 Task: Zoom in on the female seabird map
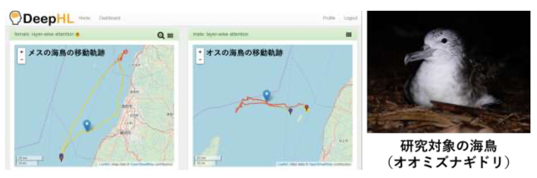tap(22, 52)
